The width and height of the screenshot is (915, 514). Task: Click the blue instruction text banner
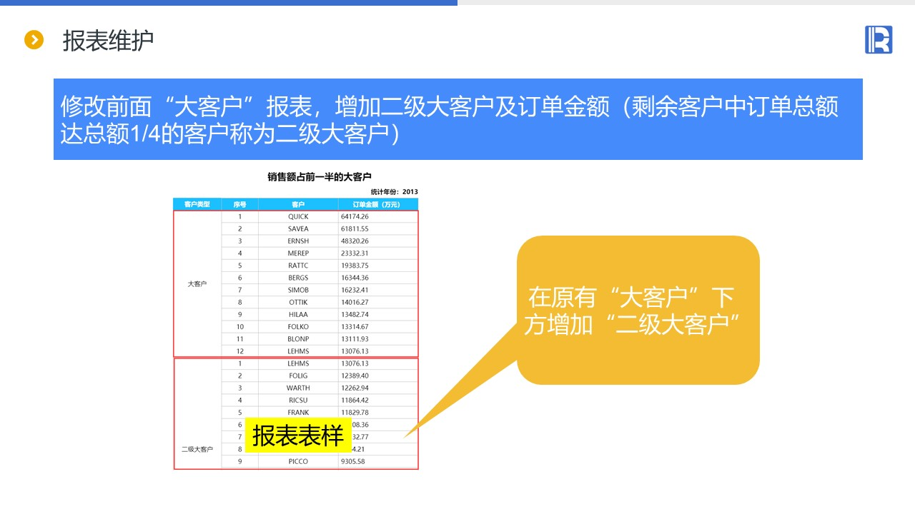coord(457,119)
